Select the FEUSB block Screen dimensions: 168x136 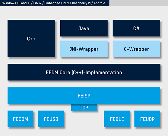coord(51,119)
